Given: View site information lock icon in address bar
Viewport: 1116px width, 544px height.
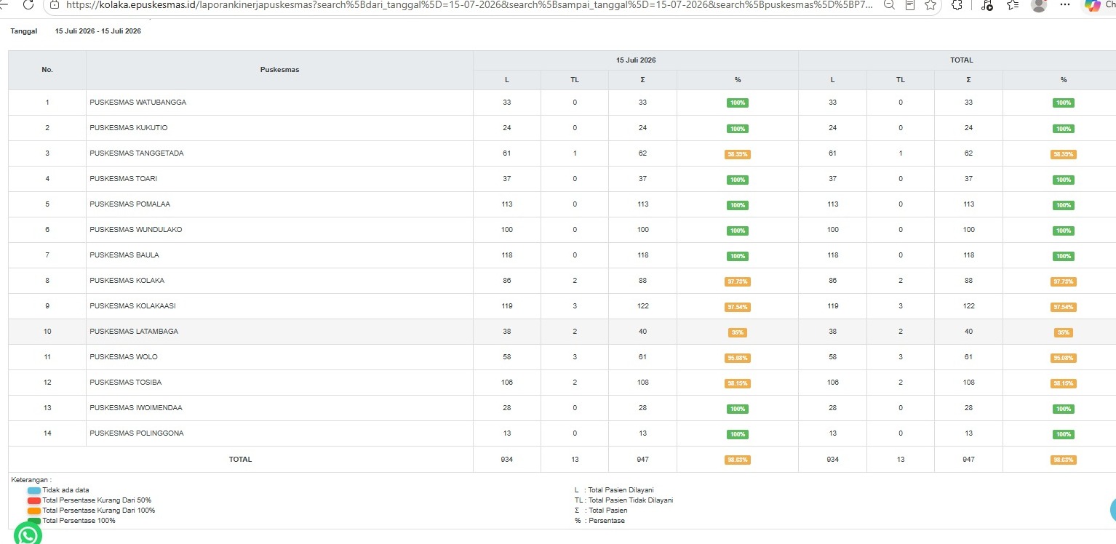Looking at the screenshot, I should click(x=53, y=4).
